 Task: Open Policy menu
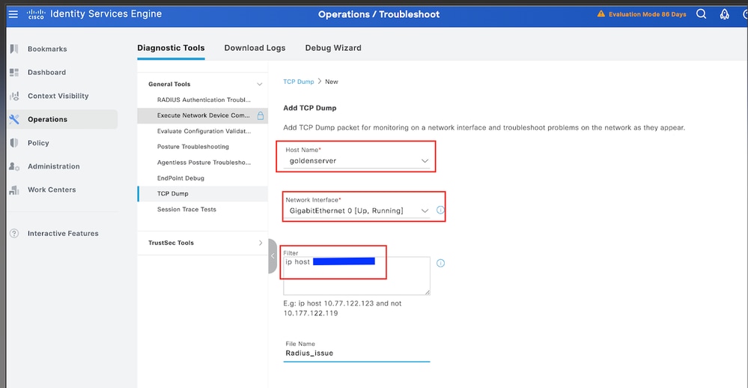click(38, 143)
